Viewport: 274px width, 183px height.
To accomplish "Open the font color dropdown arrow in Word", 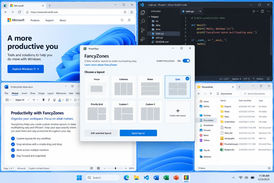I will click(x=63, y=100).
